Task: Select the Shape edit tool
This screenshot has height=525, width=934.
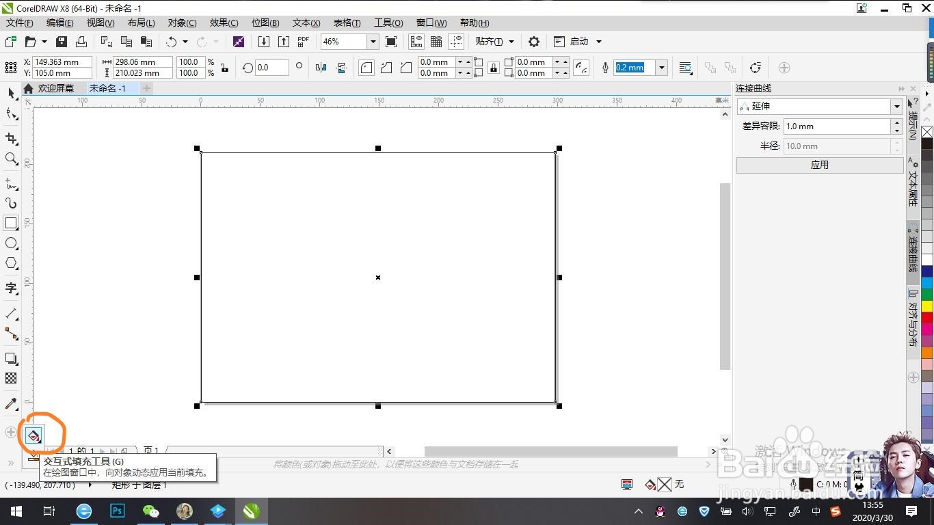Action: click(x=11, y=114)
